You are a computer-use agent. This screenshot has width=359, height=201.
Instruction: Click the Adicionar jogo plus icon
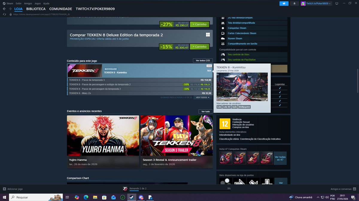tap(4, 189)
